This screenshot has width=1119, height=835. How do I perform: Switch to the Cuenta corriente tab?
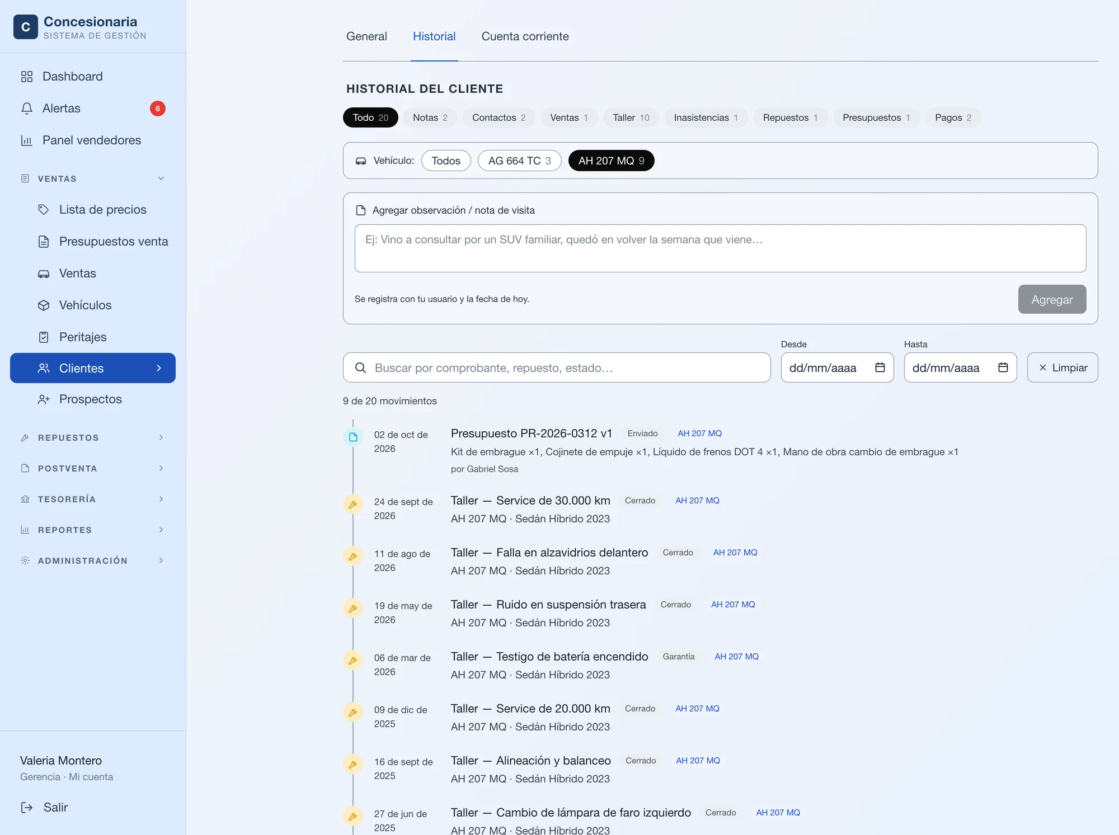[525, 36]
